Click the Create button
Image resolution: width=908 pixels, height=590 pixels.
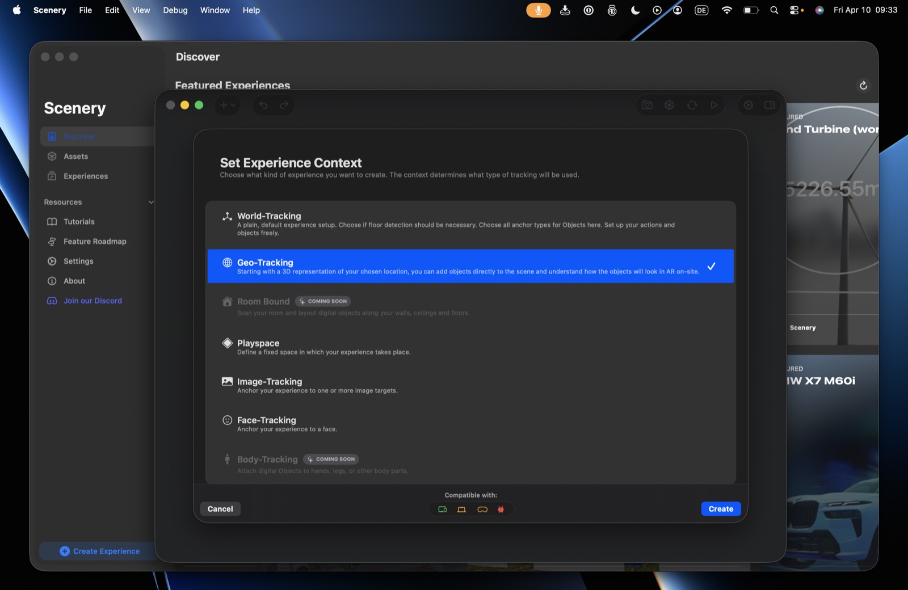point(721,509)
